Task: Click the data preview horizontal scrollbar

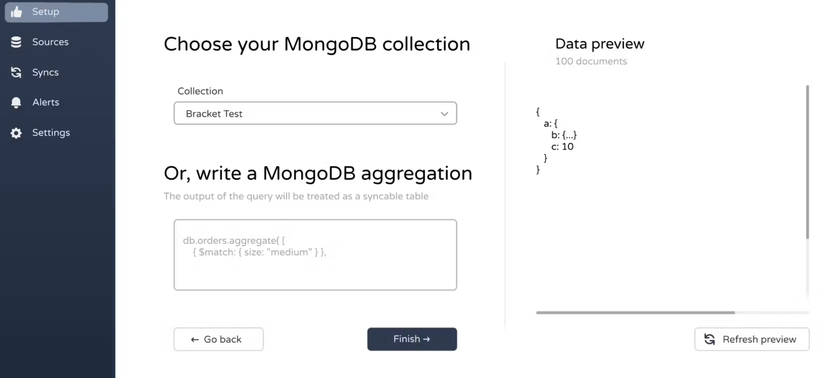Action: click(635, 313)
